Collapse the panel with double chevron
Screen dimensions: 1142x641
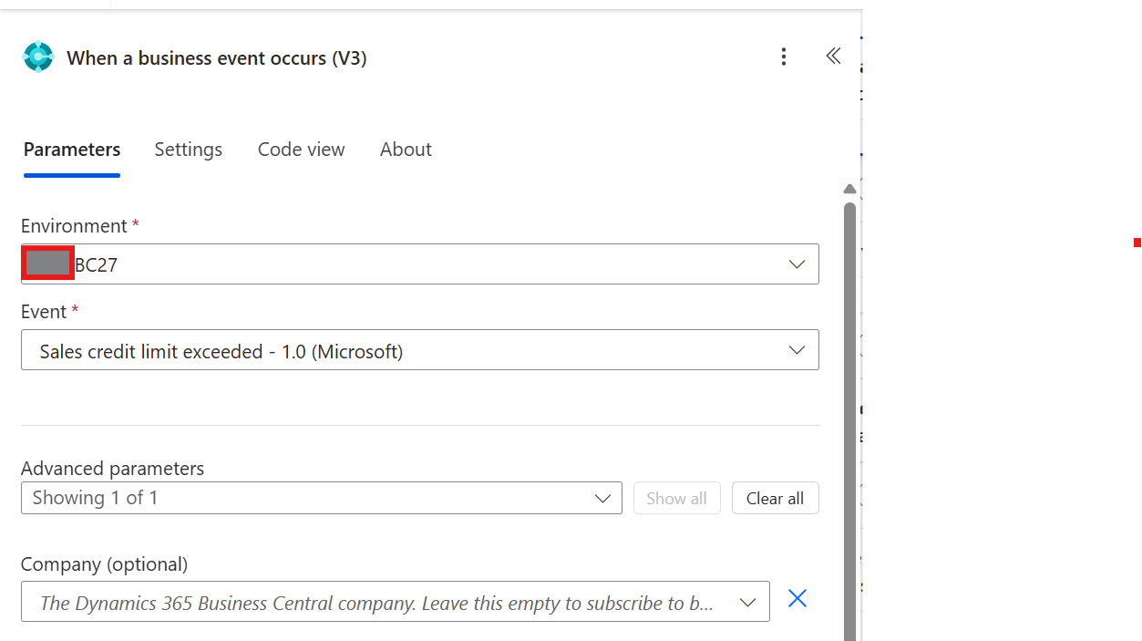click(833, 57)
